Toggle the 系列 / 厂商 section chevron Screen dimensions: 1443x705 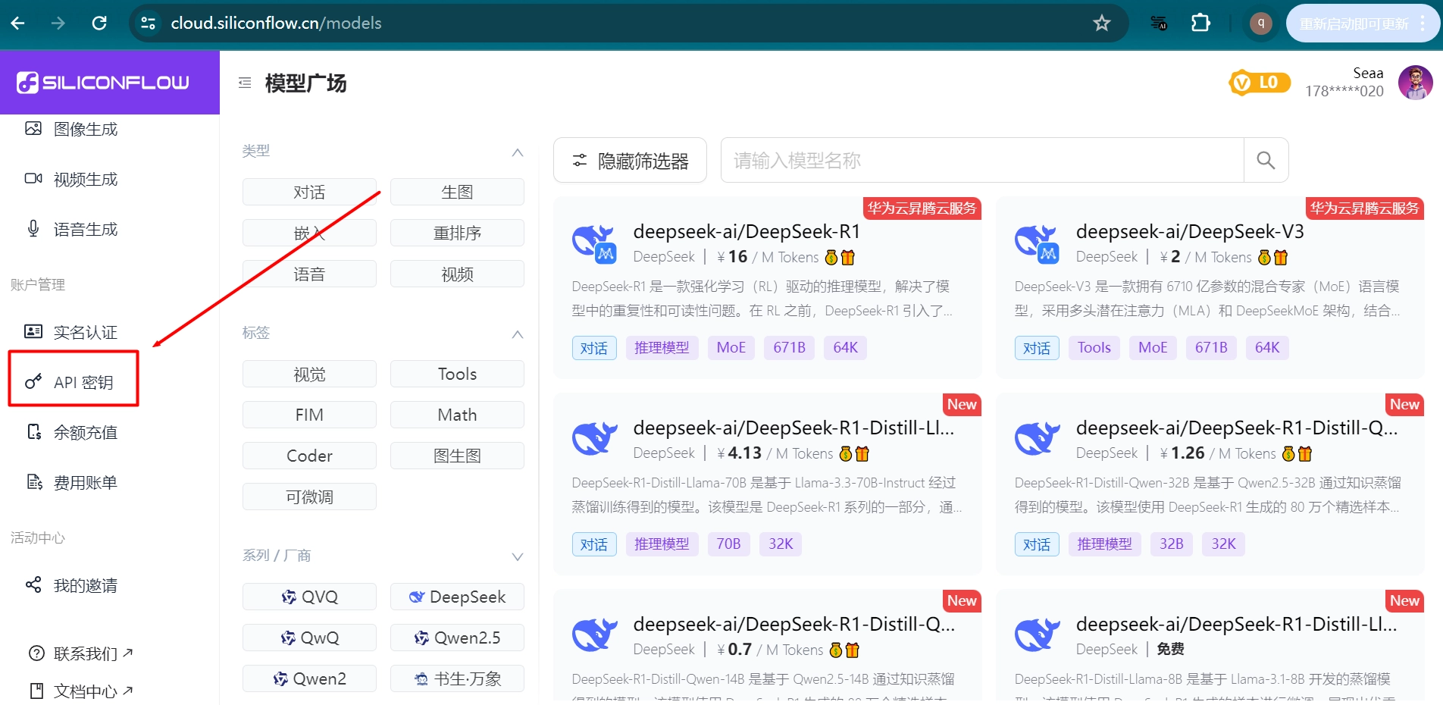518,557
